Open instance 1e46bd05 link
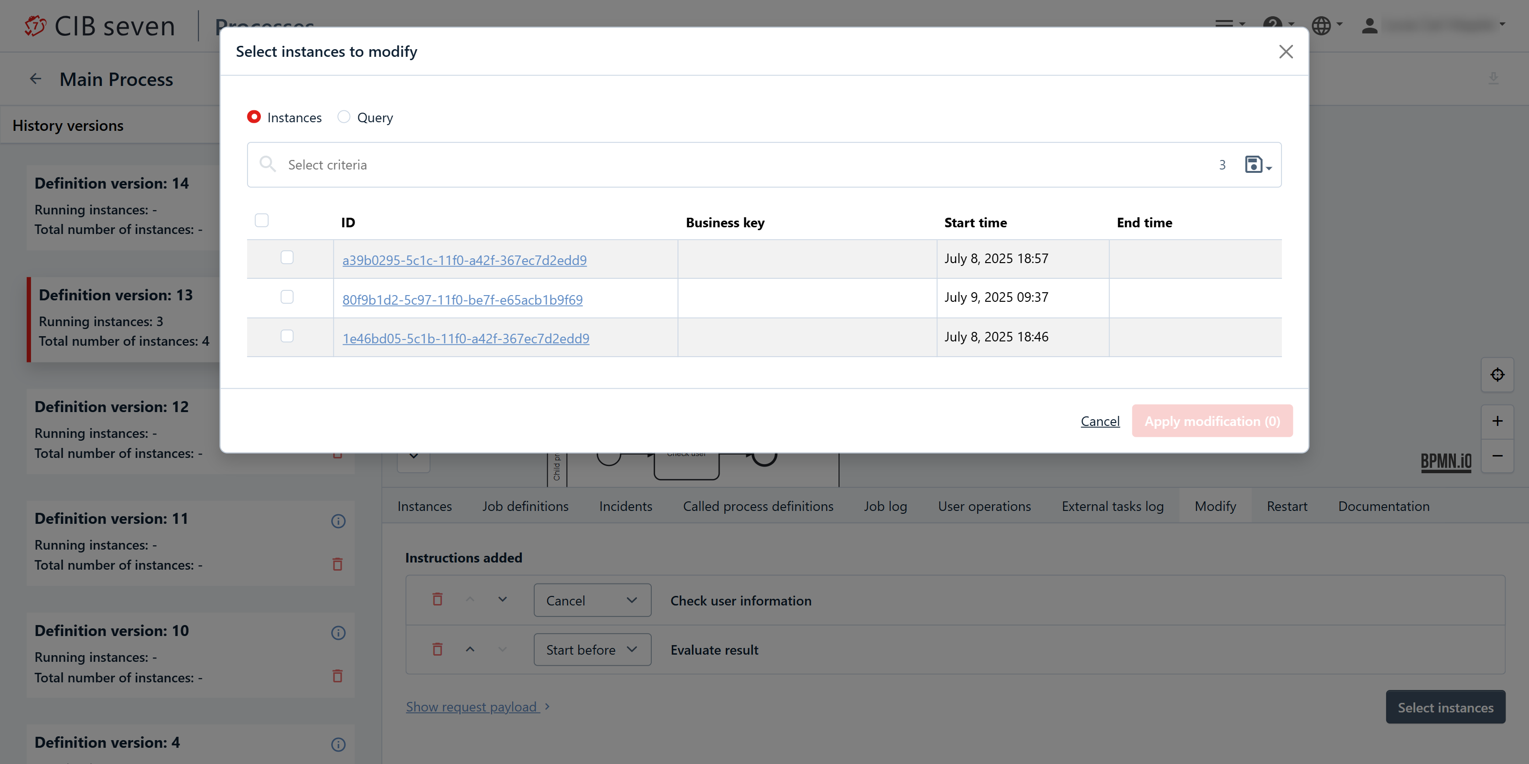Image resolution: width=1529 pixels, height=764 pixels. 465,338
